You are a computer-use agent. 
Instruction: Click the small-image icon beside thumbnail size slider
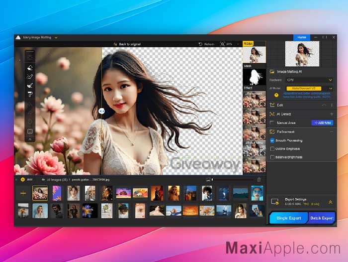tap(208, 179)
